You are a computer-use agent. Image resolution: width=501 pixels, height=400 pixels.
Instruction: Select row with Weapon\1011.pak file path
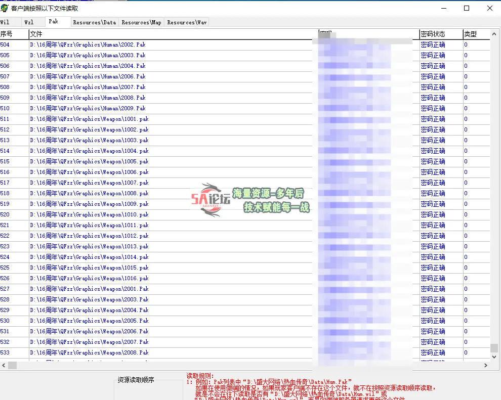tap(245, 225)
